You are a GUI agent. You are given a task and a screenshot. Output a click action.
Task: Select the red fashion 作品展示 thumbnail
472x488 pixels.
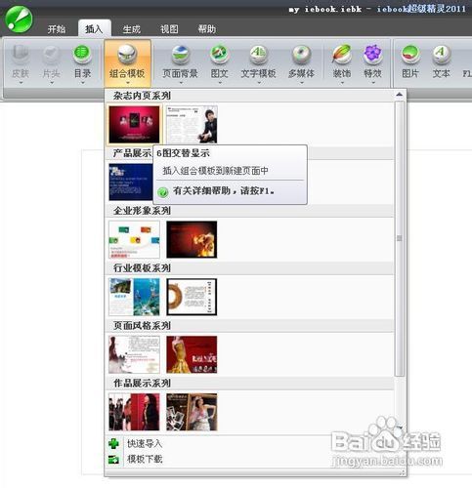point(134,412)
